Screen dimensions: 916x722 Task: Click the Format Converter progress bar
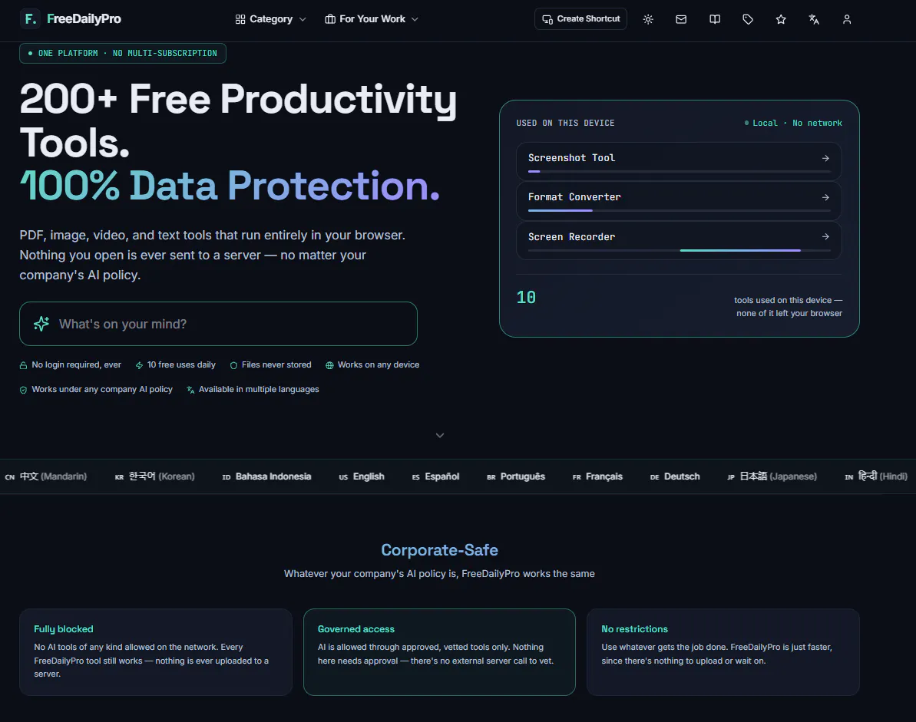pyautogui.click(x=679, y=211)
